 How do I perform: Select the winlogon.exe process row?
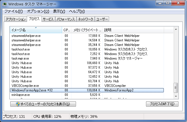(x=87, y=95)
